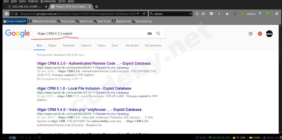
Task: Expand options arrow for exploits/28409 result
Action: point(94,114)
